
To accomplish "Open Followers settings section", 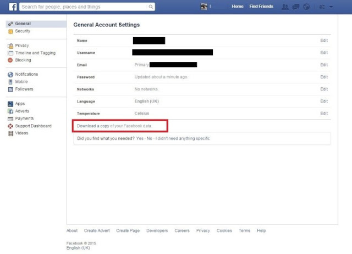I will (x=24, y=89).
